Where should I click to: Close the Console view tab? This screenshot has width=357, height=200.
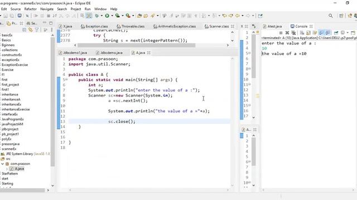tap(311, 26)
